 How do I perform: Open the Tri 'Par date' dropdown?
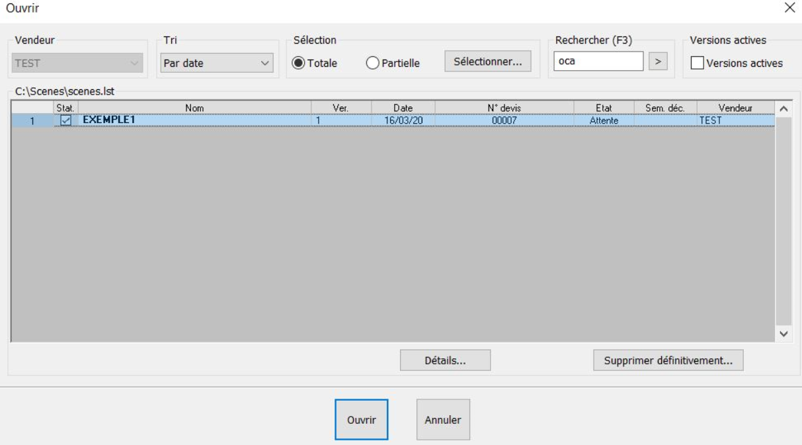point(217,63)
